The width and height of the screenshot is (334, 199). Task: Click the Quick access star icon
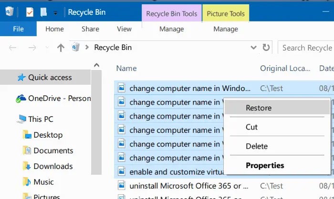point(21,78)
